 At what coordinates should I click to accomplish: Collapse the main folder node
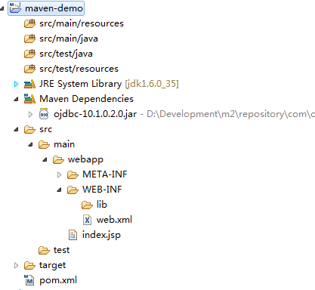[30, 145]
